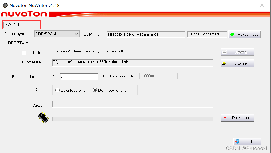Viewport: 271px width, 153px height.
Task: Close the NuWriter window
Action: click(262, 5)
